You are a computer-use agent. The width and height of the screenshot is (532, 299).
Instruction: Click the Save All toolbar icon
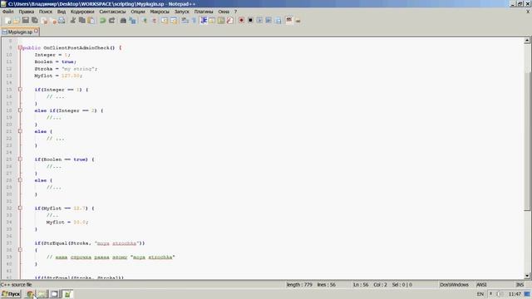tap(35, 20)
